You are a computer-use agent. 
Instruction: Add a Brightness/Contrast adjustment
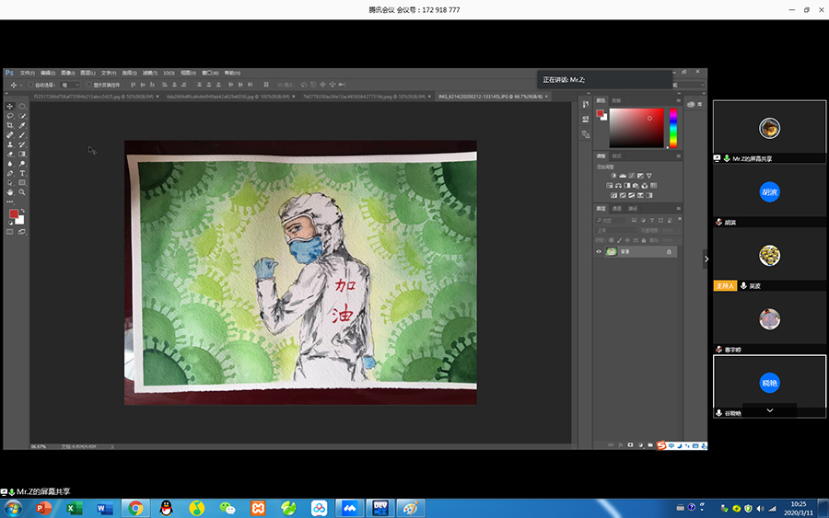[613, 176]
